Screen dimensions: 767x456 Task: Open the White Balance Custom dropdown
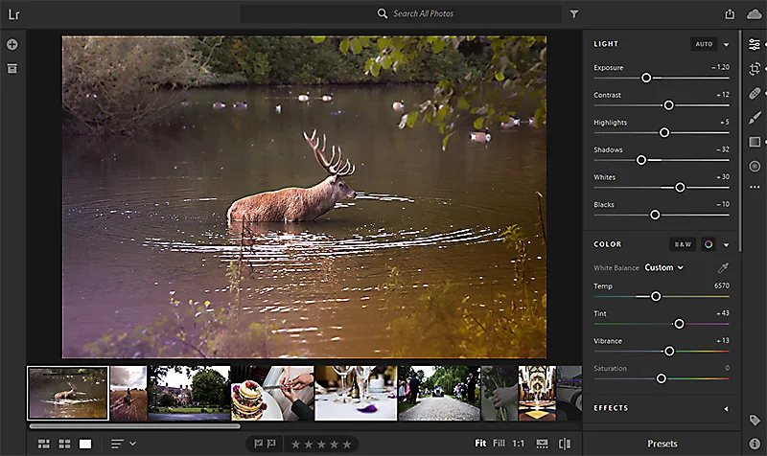click(663, 268)
